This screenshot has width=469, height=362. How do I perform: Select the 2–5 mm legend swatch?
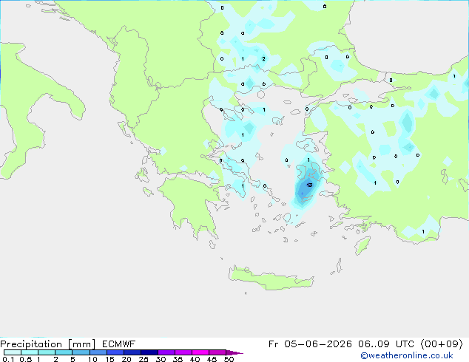pos(64,352)
